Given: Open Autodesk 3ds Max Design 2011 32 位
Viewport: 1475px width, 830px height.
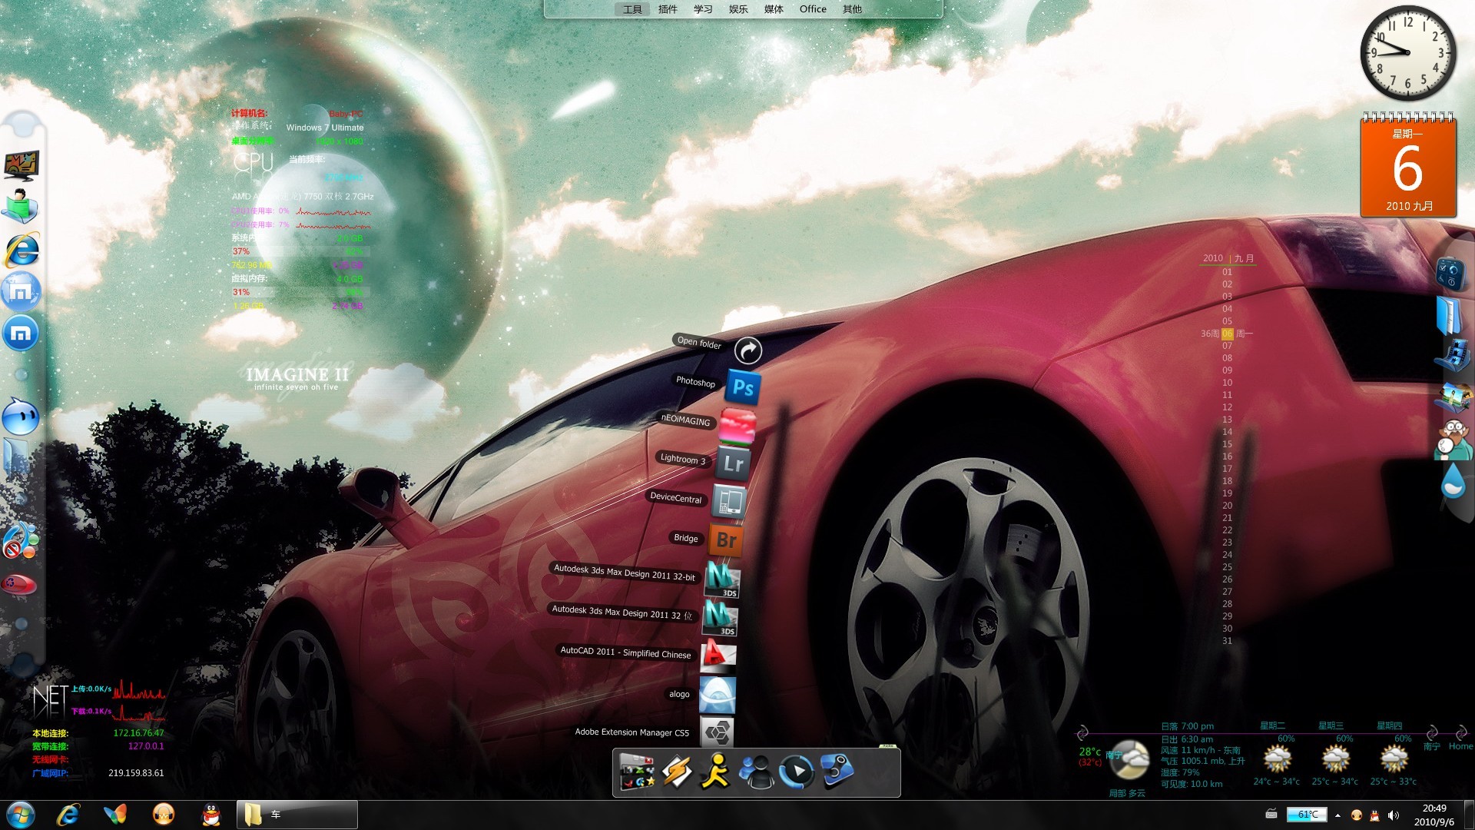Looking at the screenshot, I should point(721,618).
